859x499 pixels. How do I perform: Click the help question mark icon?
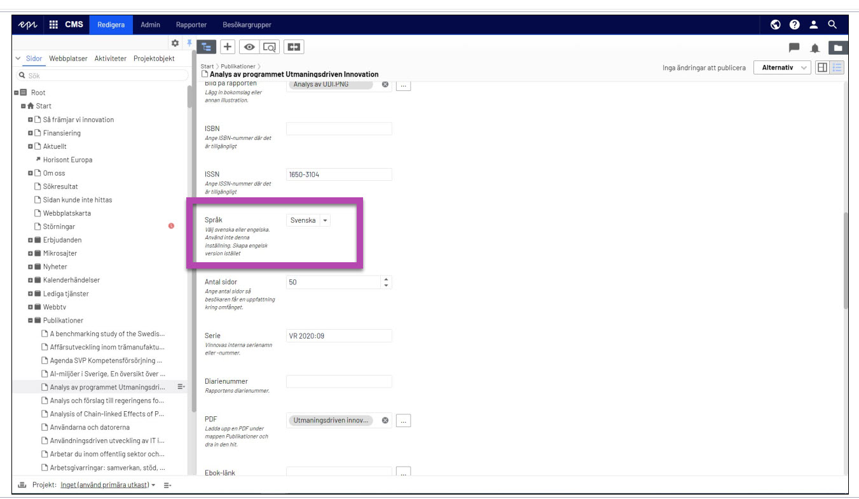pos(794,25)
